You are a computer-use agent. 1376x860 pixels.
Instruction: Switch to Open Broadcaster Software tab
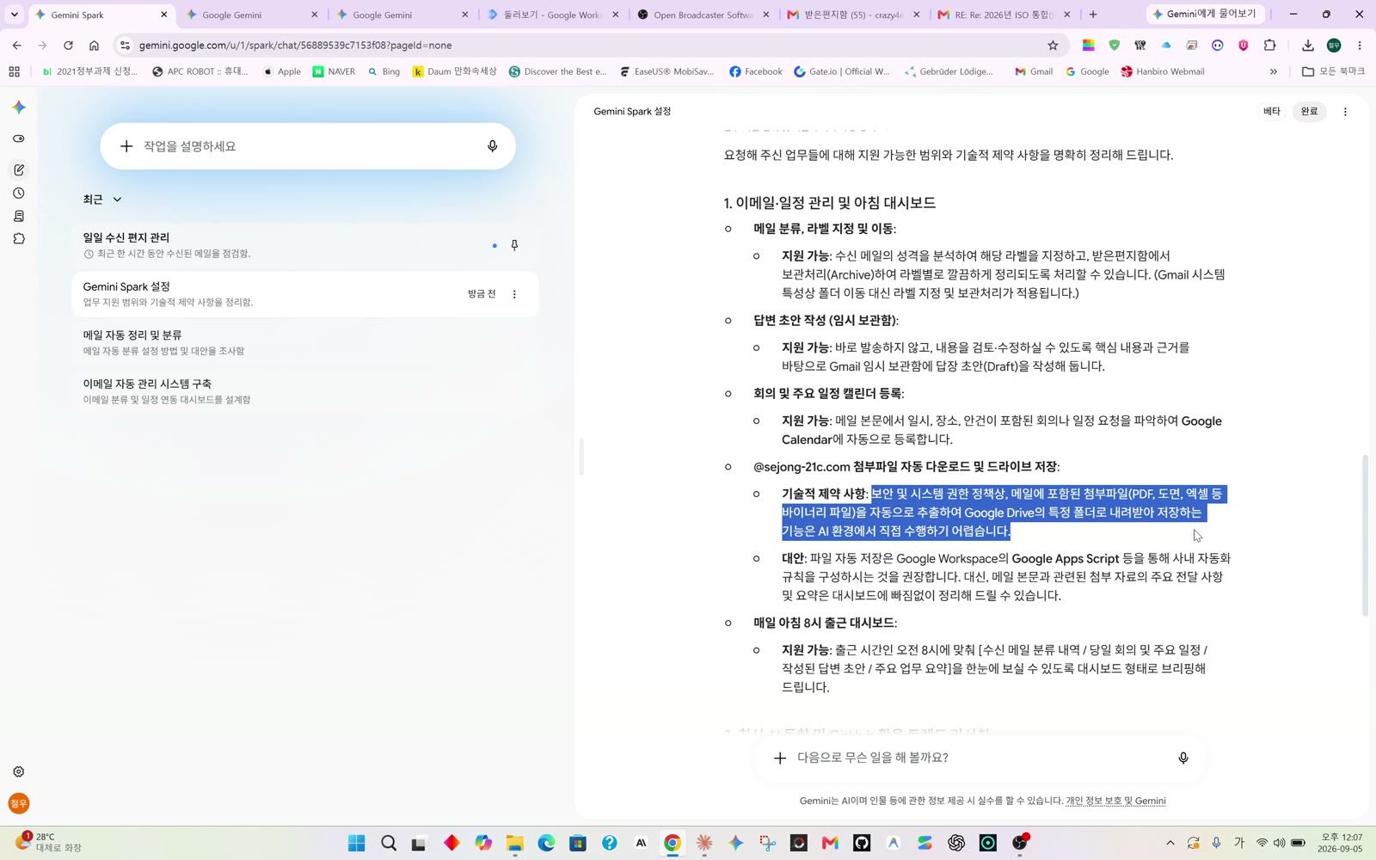[x=703, y=15]
